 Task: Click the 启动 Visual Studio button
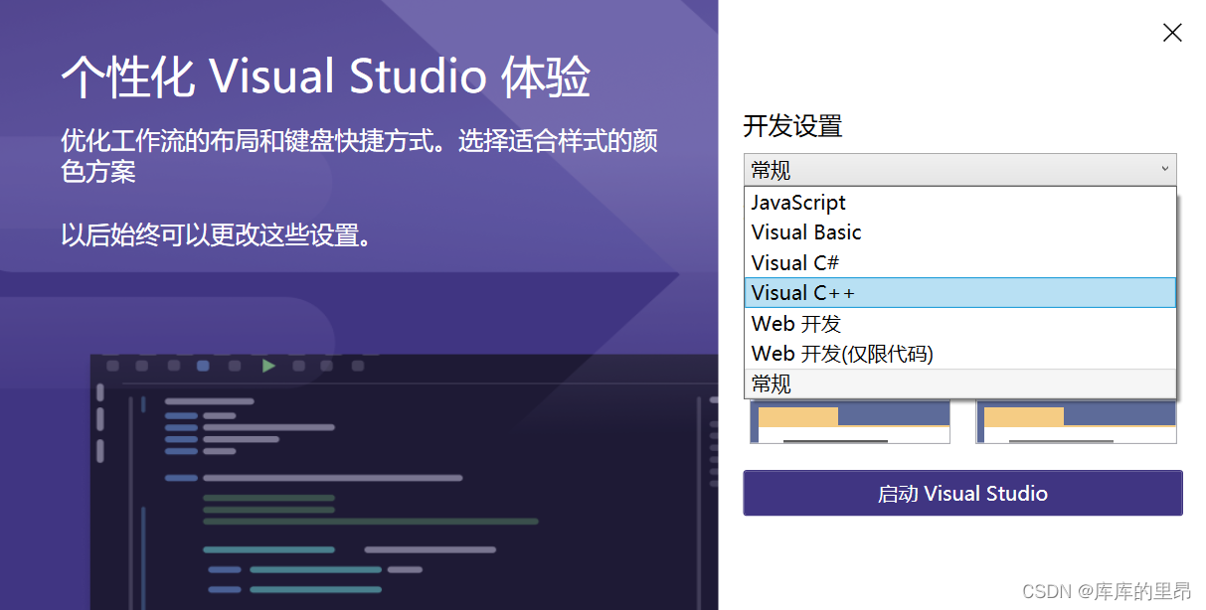coord(961,493)
